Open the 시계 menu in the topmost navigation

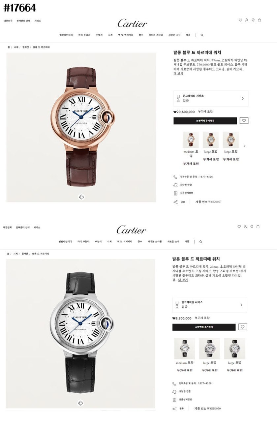point(110,35)
